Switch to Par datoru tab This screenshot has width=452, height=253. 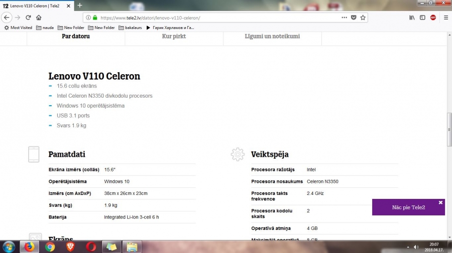[x=76, y=37]
